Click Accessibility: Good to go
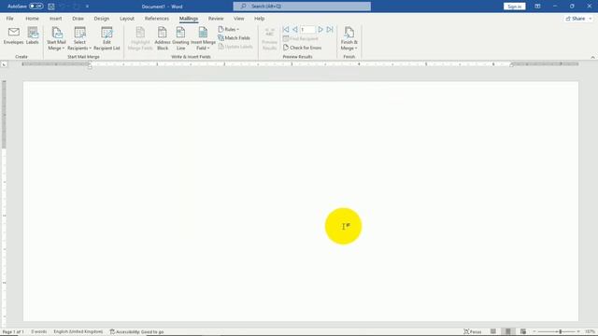This screenshot has width=598, height=336. point(136,332)
